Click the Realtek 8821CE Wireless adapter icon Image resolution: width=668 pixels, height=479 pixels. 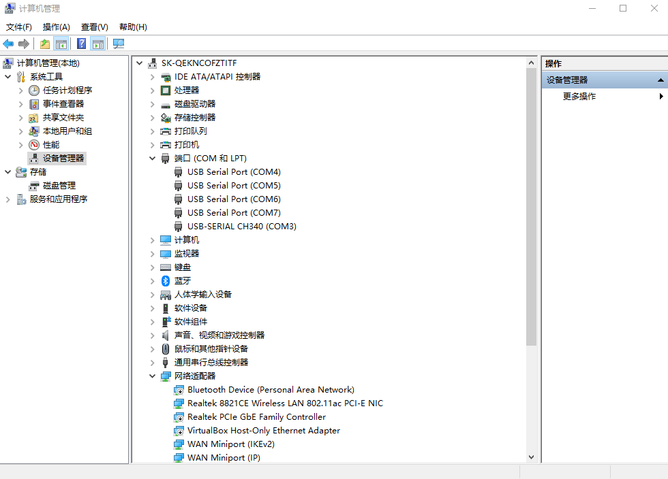click(179, 403)
